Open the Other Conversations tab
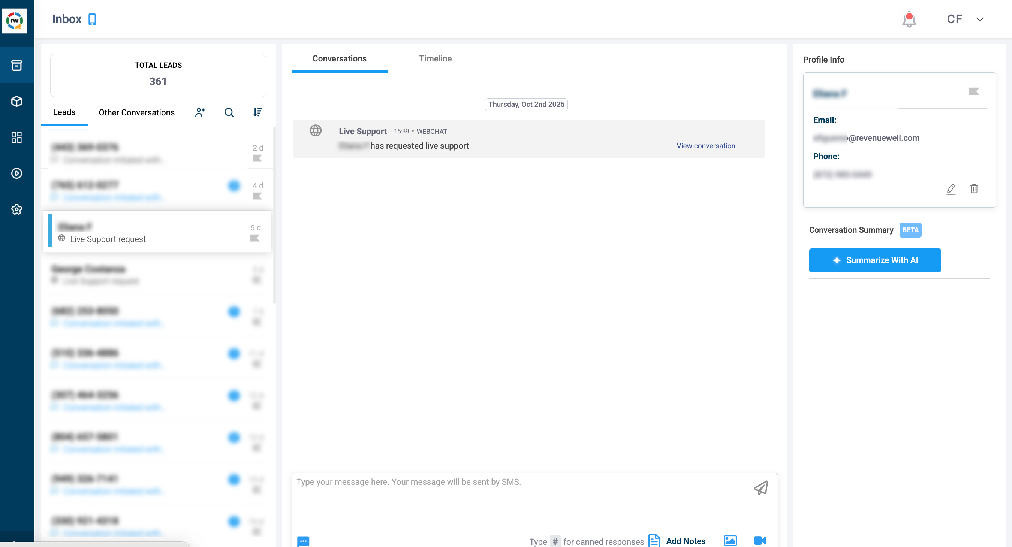Image resolution: width=1012 pixels, height=547 pixels. (x=136, y=112)
